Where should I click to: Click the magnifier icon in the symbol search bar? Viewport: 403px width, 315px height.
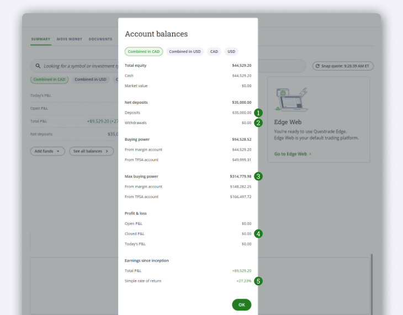click(x=38, y=66)
